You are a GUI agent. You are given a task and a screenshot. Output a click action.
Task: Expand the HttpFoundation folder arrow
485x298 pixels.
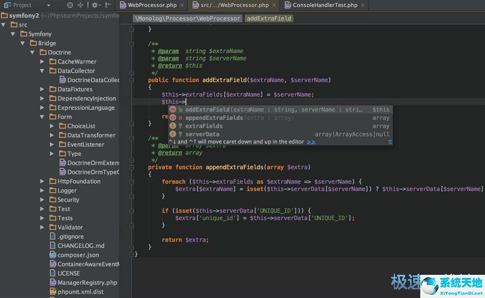(x=42, y=181)
